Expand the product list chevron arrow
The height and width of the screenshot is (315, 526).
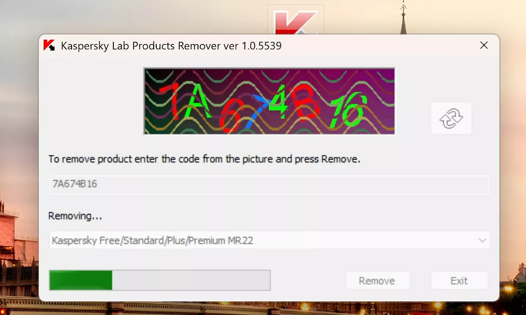(482, 240)
